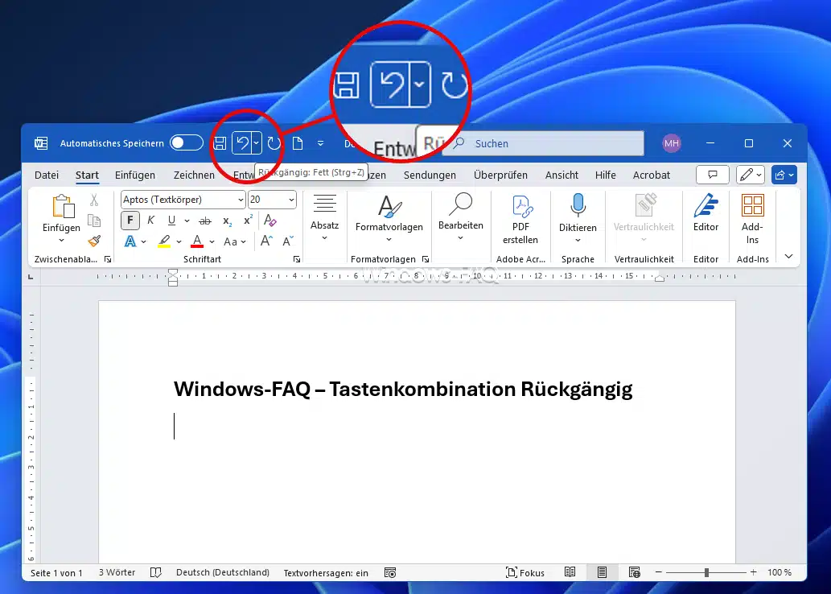The image size is (831, 594).
Task: Switch to the Überprüfen ribbon tab
Action: point(500,175)
